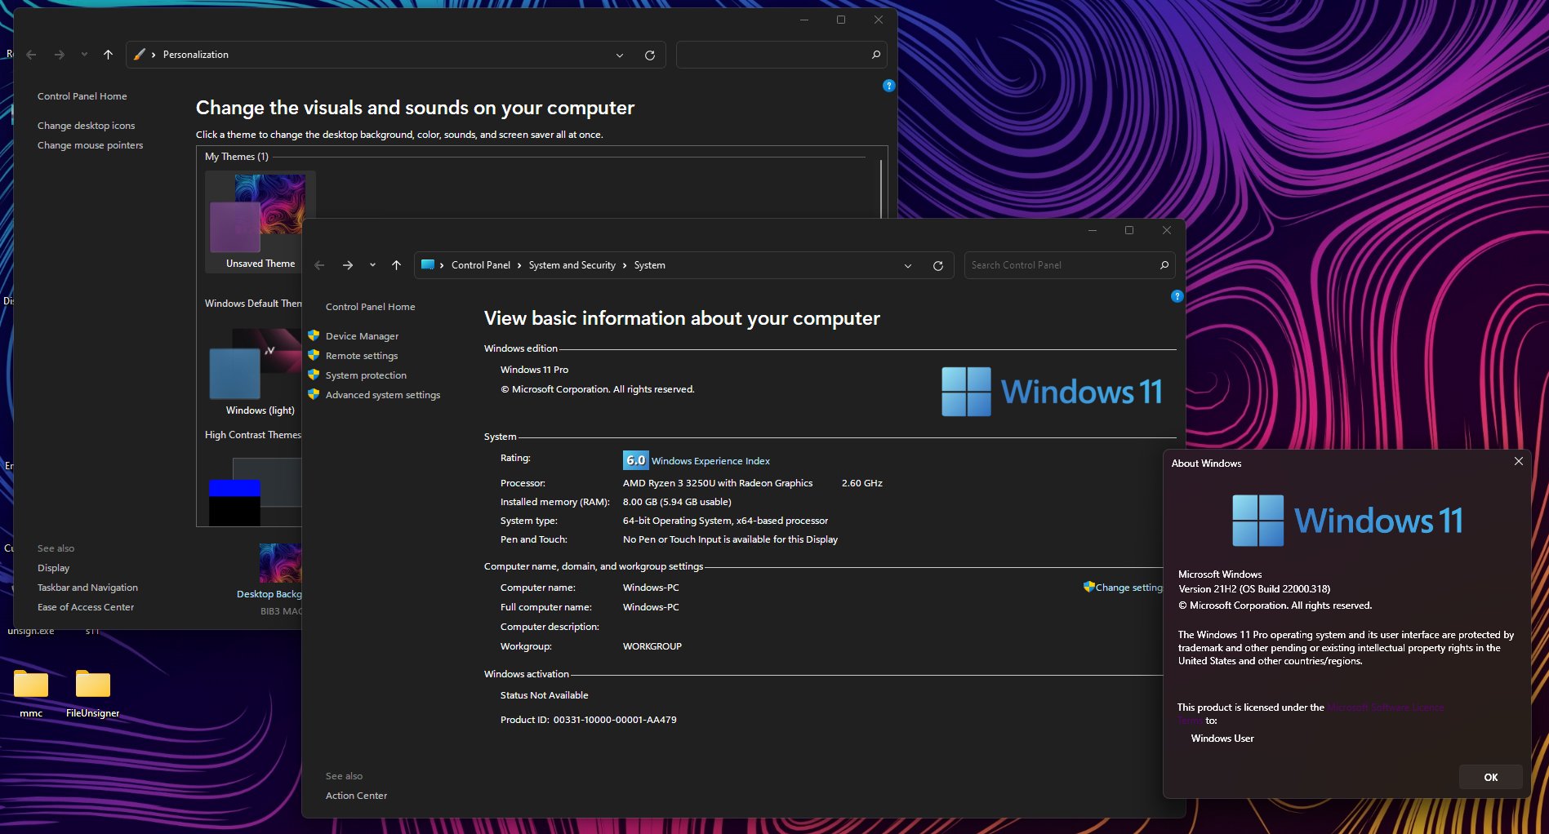Screen dimensions: 1549x834
Task: Click search magnifier icon in System window
Action: (x=1164, y=265)
